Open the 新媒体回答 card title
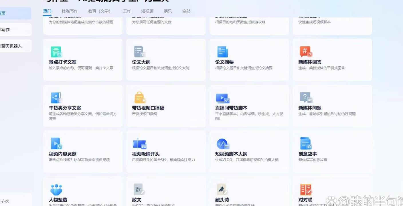 click(310, 62)
